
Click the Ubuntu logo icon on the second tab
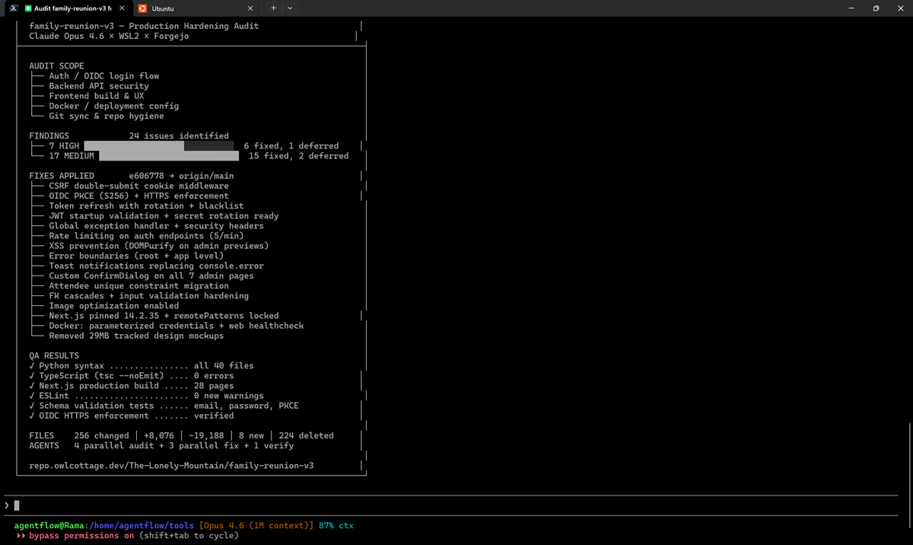pos(143,8)
